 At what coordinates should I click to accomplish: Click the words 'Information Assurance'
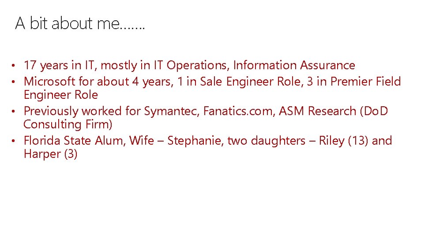[294, 65]
